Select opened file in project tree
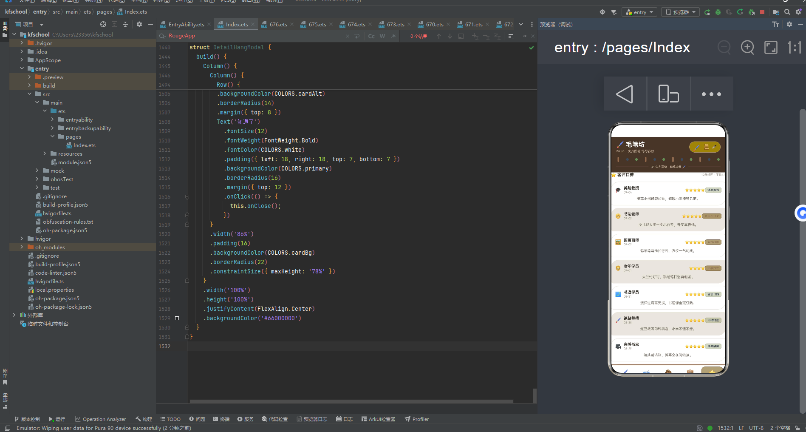806x432 pixels. [103, 24]
